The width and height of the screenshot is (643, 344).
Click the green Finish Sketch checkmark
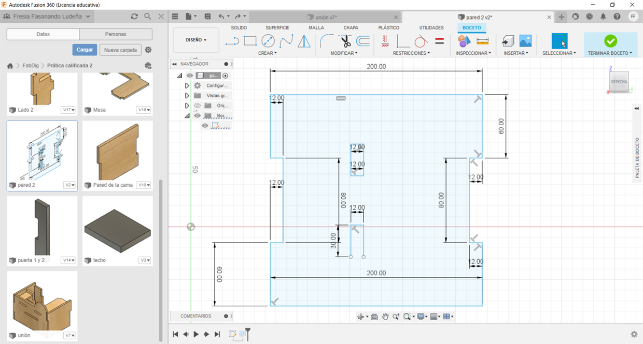610,41
